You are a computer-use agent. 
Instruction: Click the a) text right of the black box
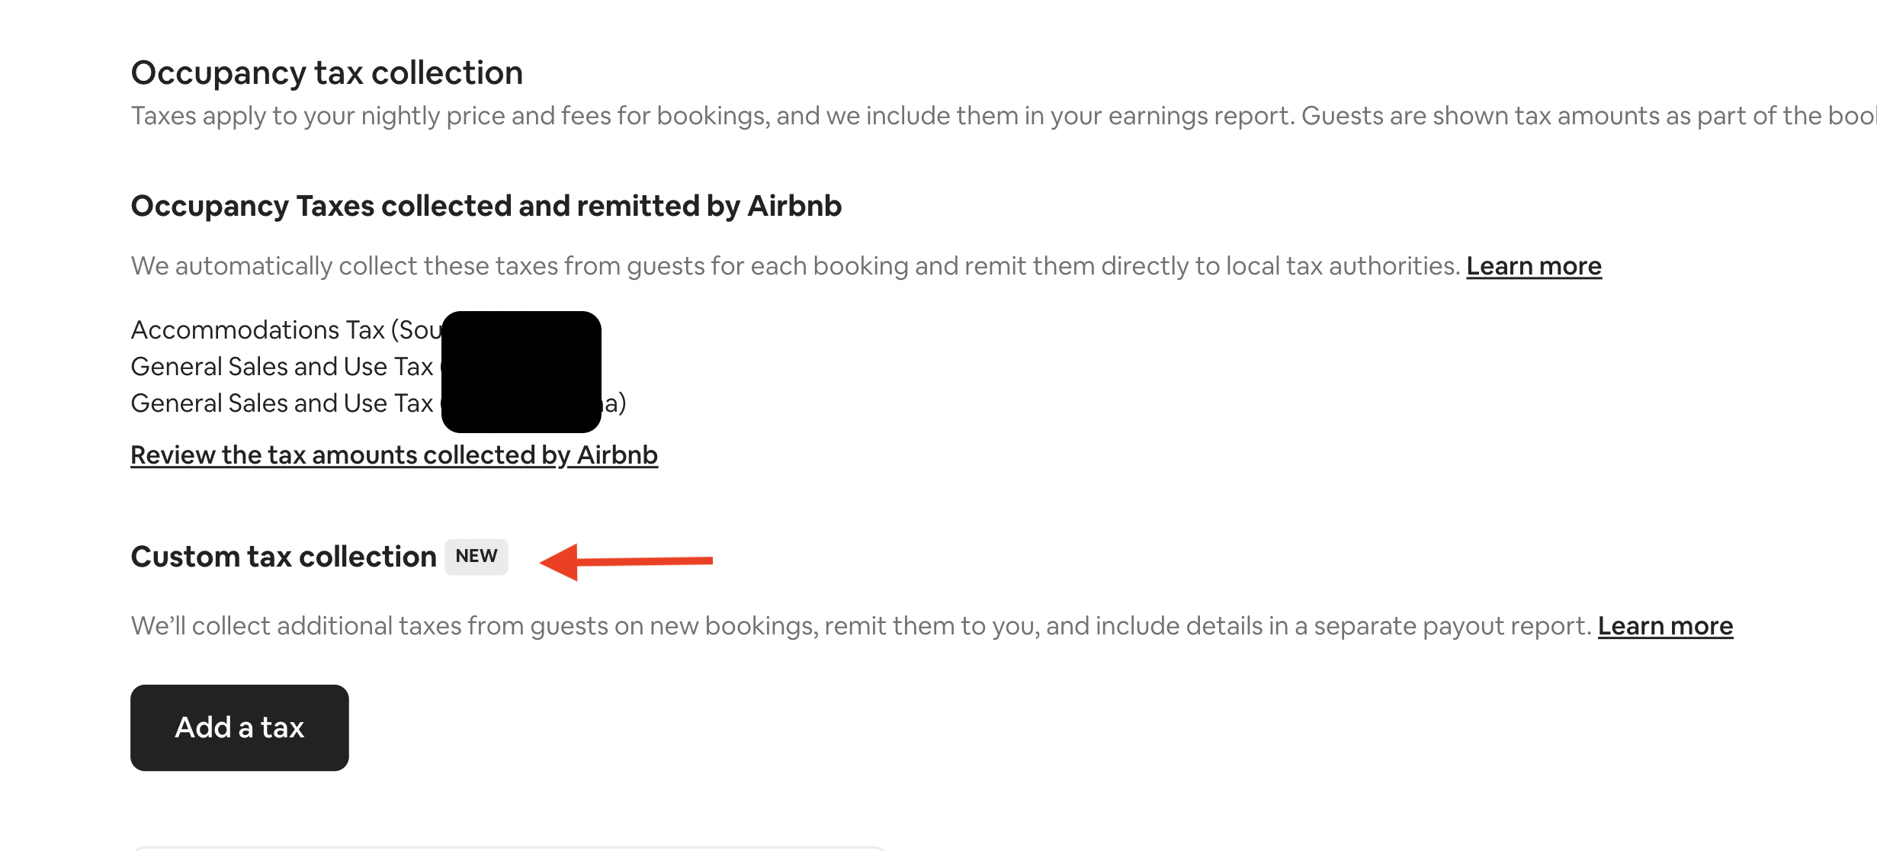[614, 403]
